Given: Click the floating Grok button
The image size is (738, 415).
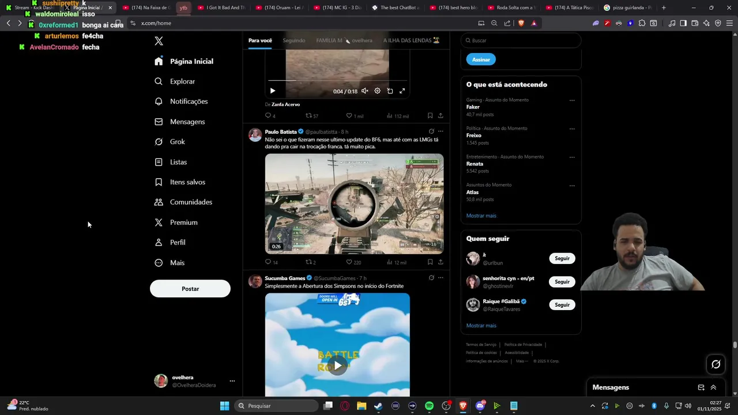Looking at the screenshot, I should (716, 364).
